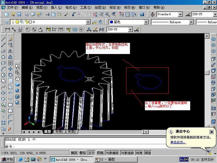Toggle the 模型 status bar button
Screen dimensions: 217x163
tap(148, 153)
